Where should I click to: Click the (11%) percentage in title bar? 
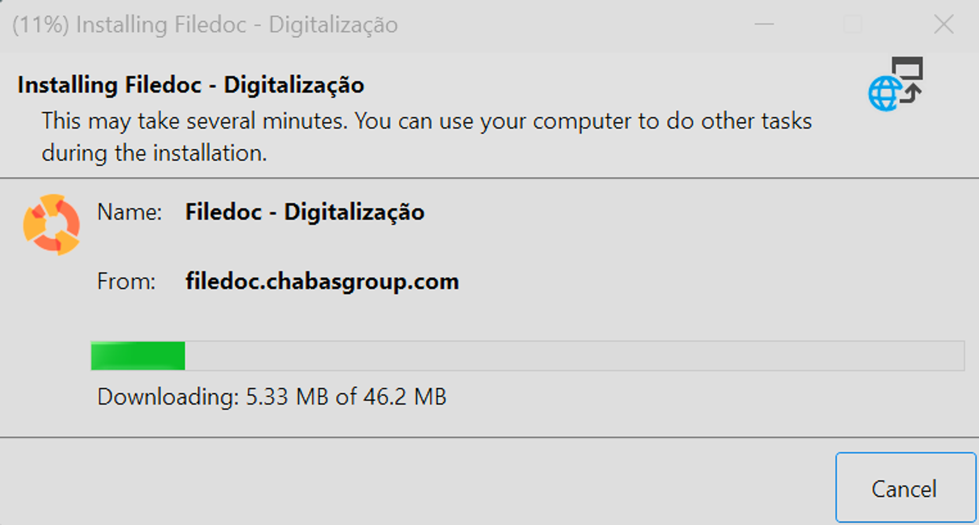tap(41, 25)
